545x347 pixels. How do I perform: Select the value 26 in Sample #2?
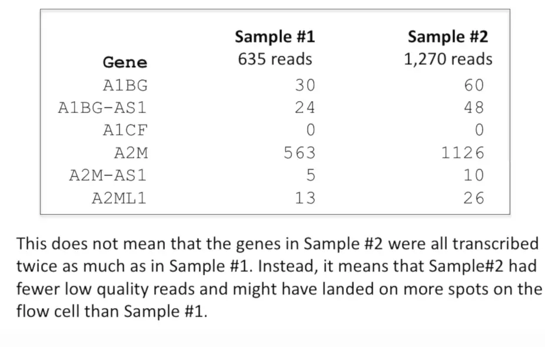474,198
